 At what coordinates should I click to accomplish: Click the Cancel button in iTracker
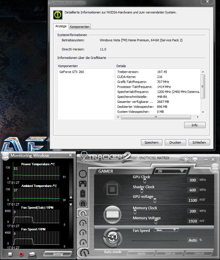(x=199, y=253)
